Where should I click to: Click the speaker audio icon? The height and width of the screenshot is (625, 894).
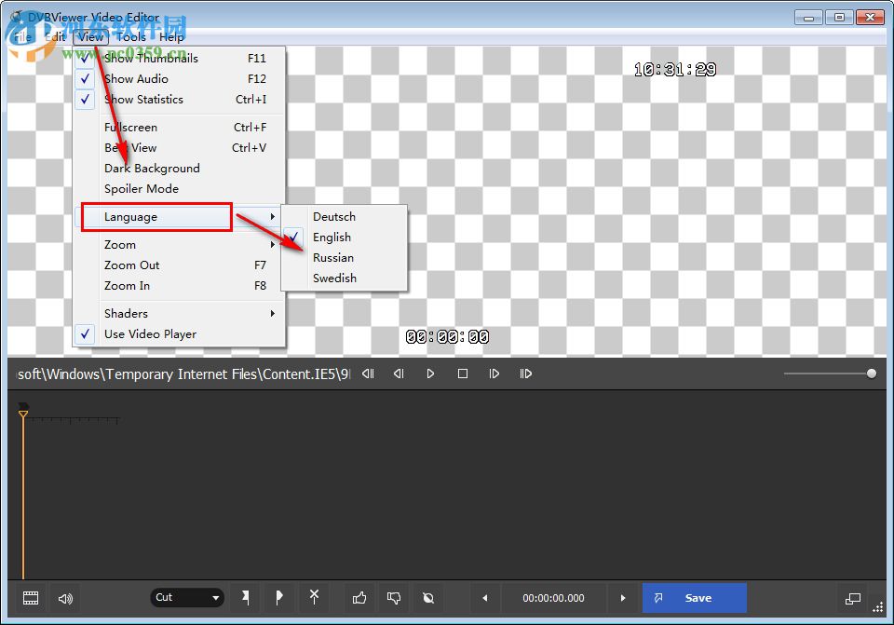click(64, 598)
